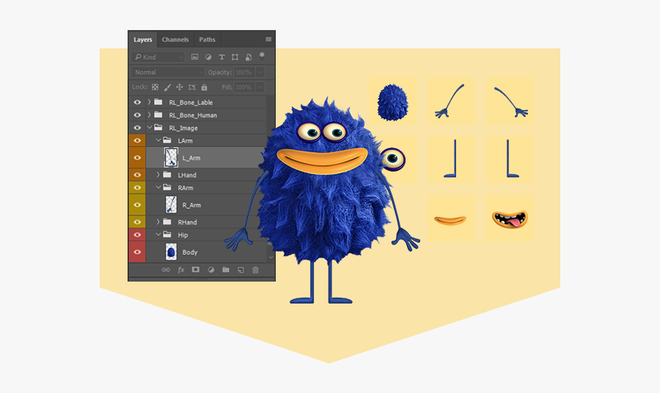Click the RL_Bone_Human folder icon
This screenshot has height=393, width=660.
pos(158,114)
